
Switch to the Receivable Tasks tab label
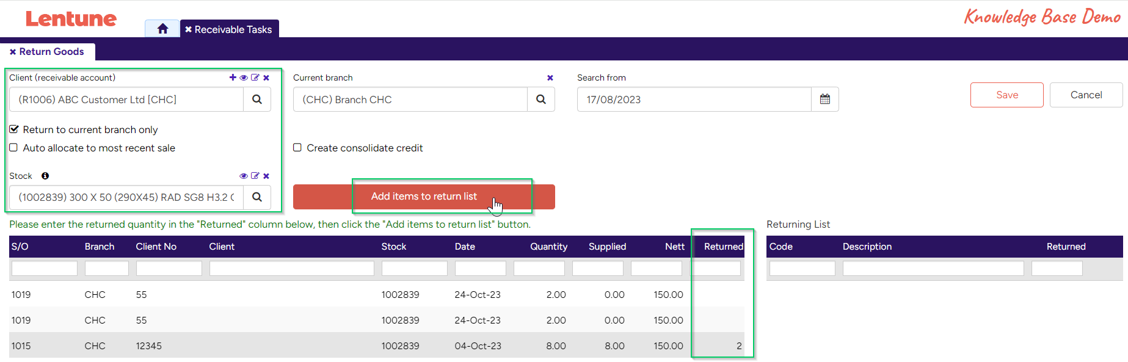pyautogui.click(x=233, y=29)
